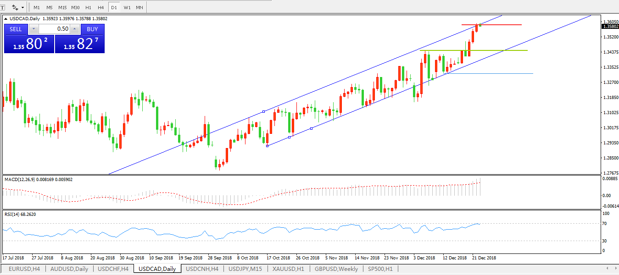Collapse the one-click trading panel triangle

click(x=6, y=19)
